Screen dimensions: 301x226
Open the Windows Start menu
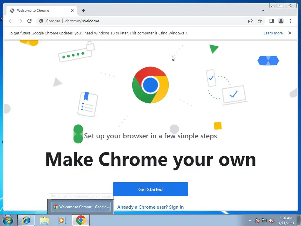tap(8, 220)
